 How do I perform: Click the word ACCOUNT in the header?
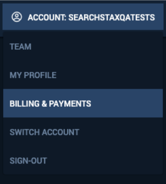click(x=47, y=18)
